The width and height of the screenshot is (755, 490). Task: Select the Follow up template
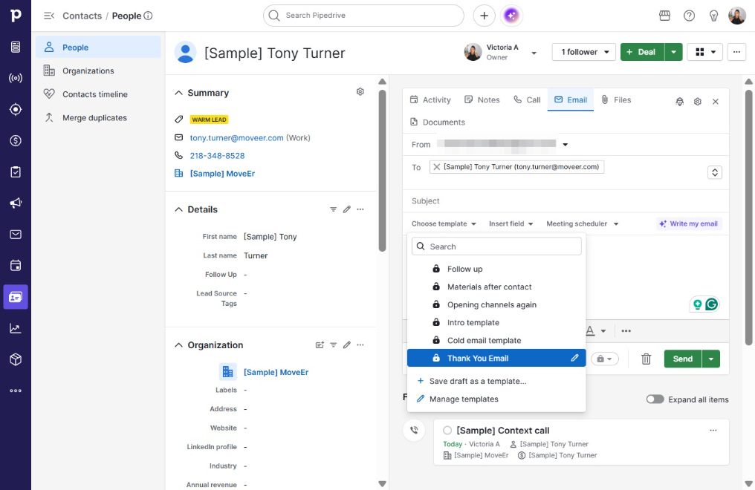click(496, 269)
